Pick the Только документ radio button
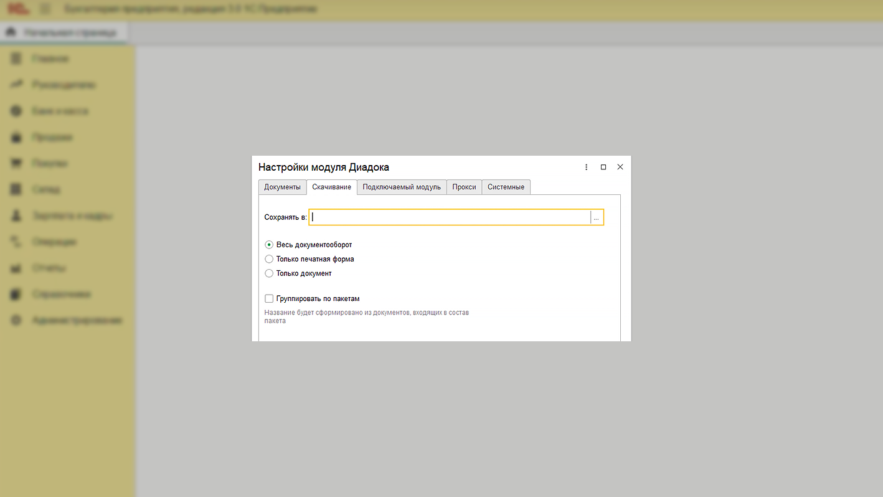 click(x=269, y=273)
